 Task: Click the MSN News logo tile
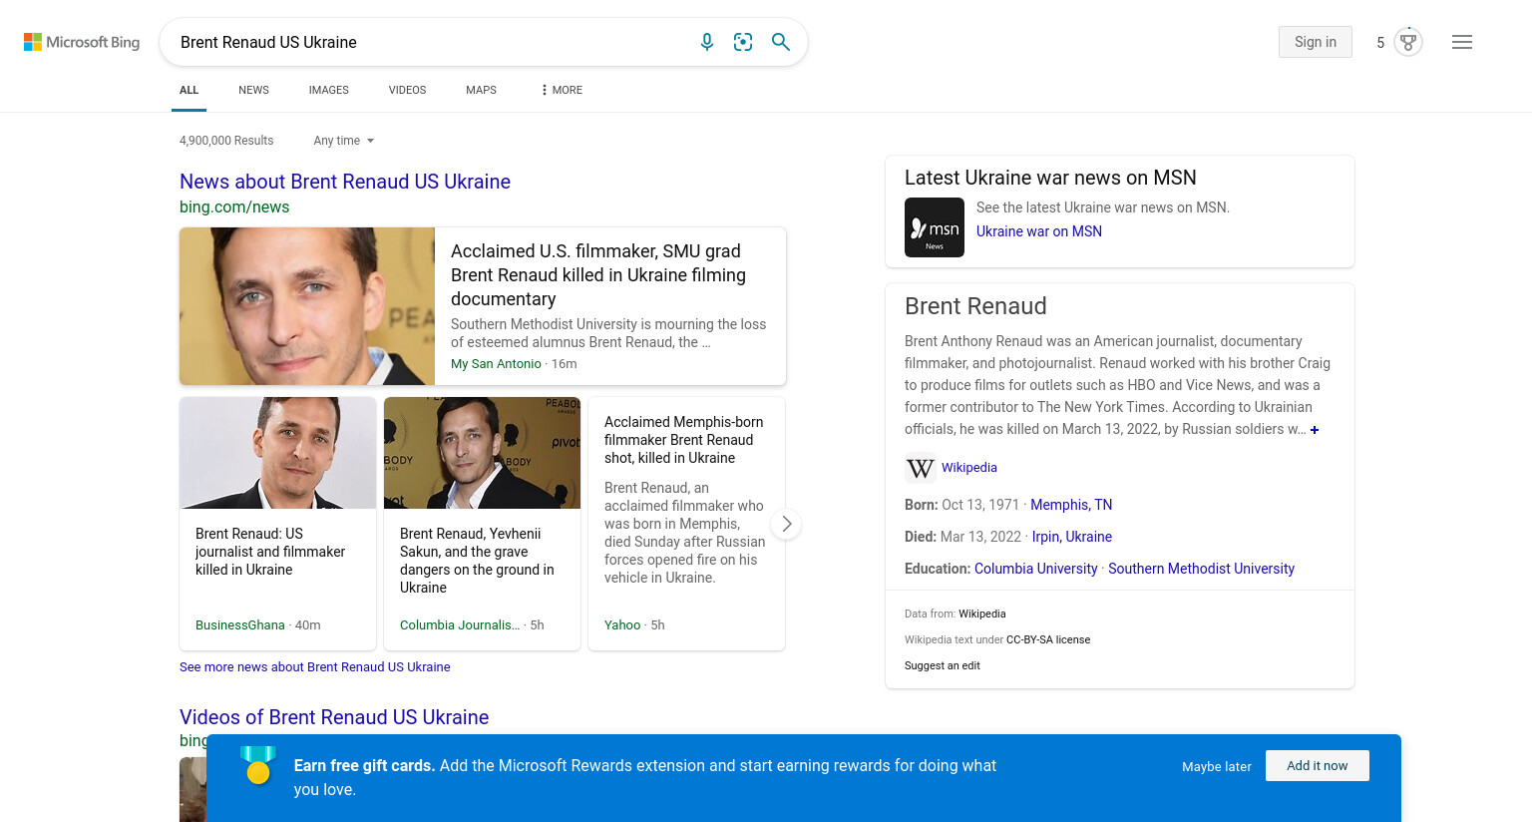935,227
